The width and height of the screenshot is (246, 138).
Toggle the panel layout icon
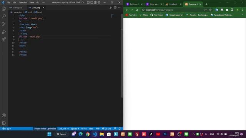pyautogui.click(x=92, y=3)
